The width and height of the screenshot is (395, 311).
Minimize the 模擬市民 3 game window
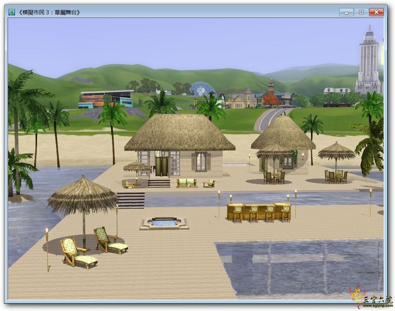(346, 12)
